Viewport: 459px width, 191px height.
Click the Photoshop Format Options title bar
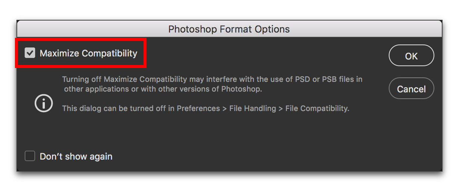coord(229,29)
